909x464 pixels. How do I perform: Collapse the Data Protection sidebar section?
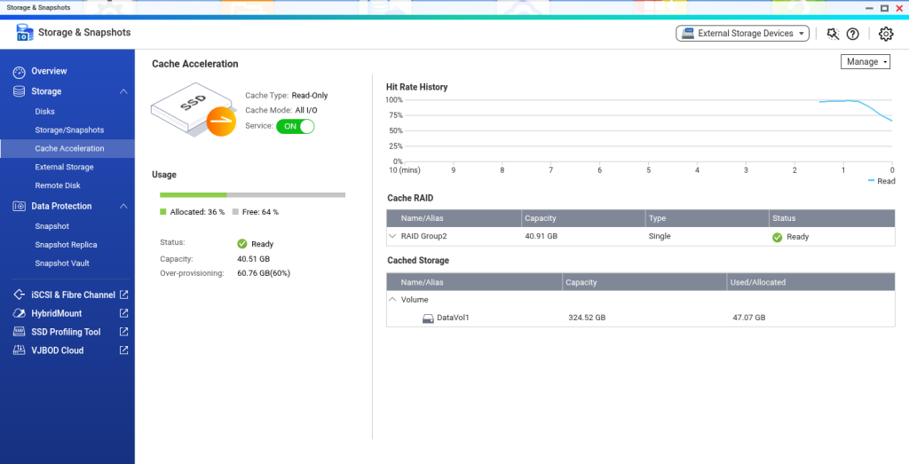pos(123,206)
